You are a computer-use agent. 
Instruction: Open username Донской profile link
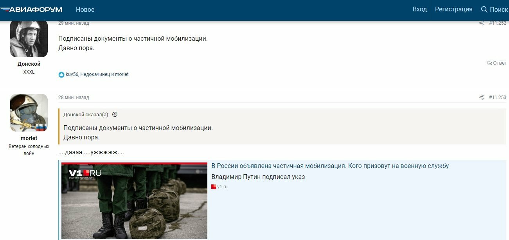(x=29, y=64)
